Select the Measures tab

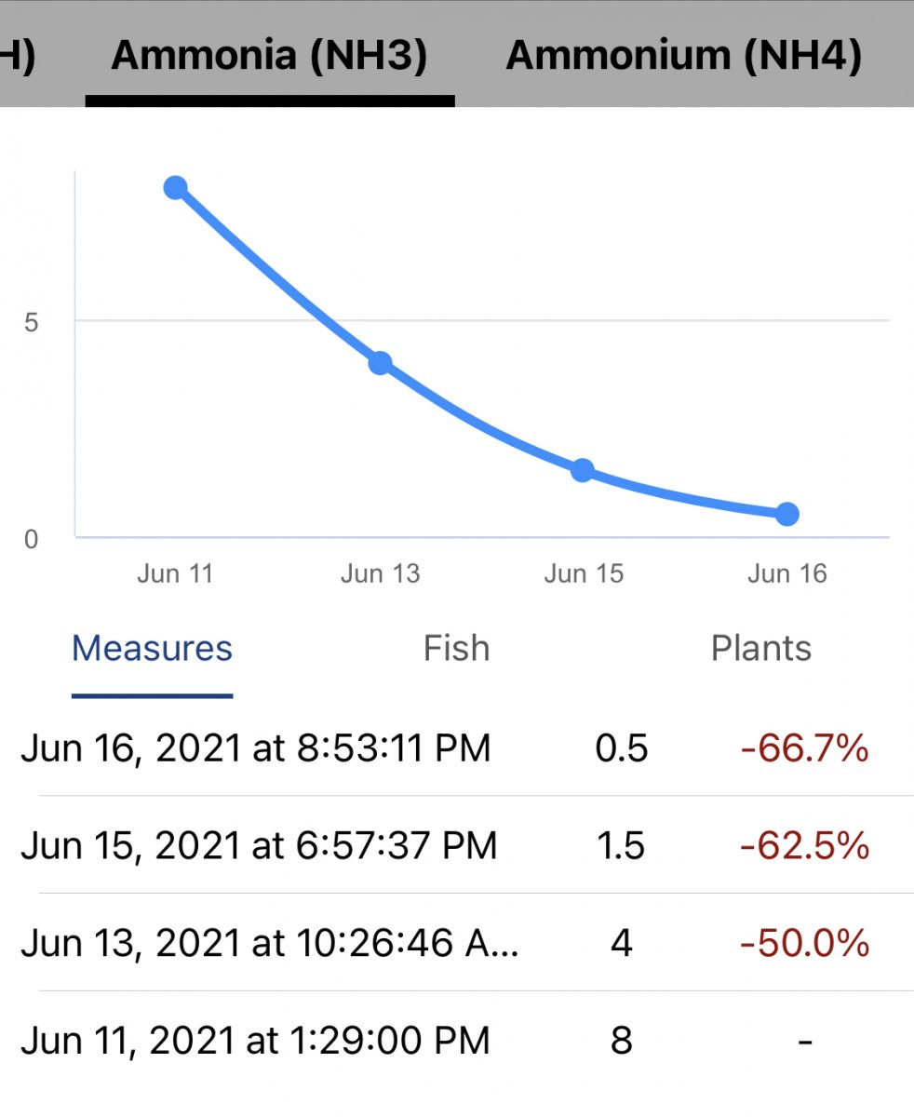click(152, 649)
